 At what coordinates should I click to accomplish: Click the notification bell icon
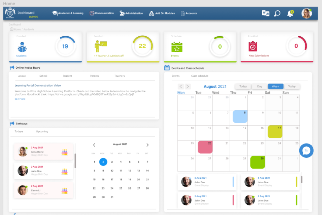290,13
